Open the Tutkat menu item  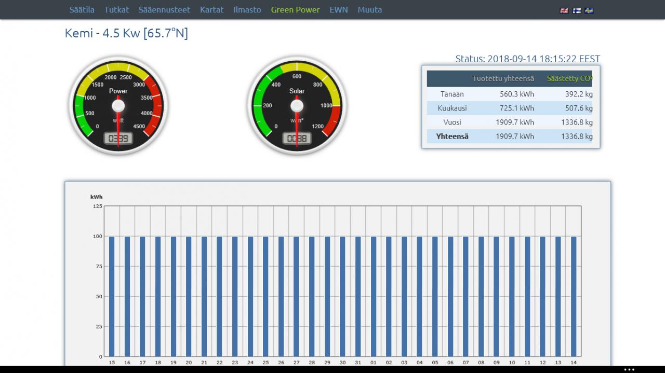point(116,10)
